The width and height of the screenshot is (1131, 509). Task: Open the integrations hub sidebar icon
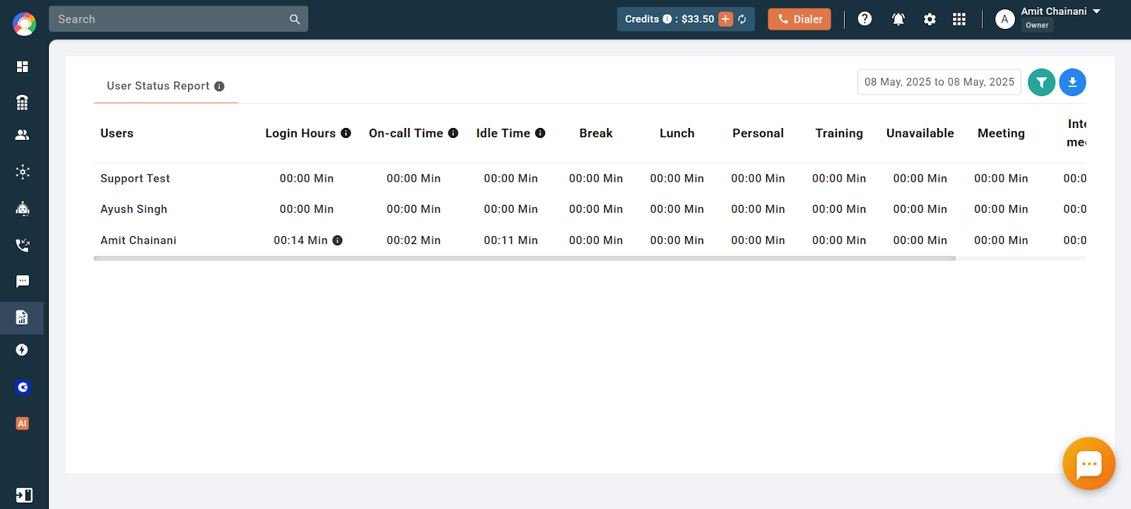coord(22,172)
